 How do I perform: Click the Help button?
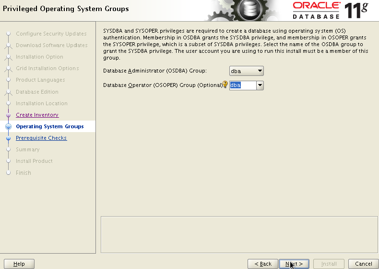19,264
